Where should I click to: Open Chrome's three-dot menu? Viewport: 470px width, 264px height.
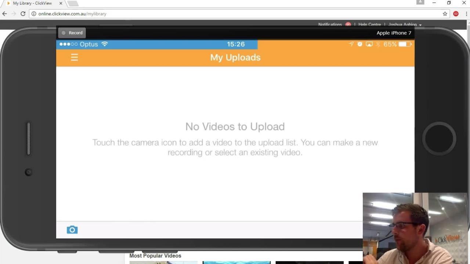466,14
